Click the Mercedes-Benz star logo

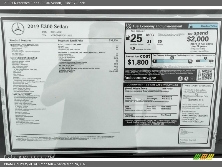[x=18, y=29]
